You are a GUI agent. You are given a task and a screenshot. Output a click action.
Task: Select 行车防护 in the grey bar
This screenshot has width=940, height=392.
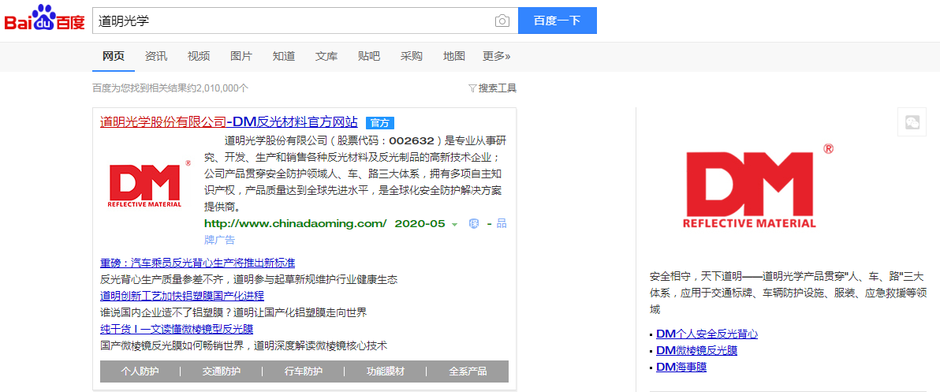click(304, 371)
